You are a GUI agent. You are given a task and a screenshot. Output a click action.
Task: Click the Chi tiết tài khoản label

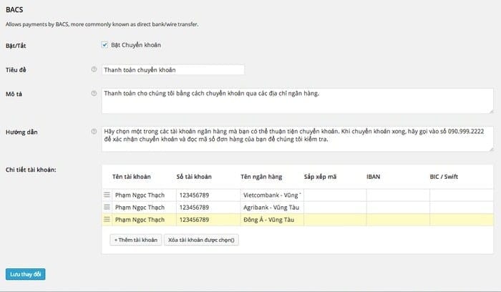coord(31,170)
